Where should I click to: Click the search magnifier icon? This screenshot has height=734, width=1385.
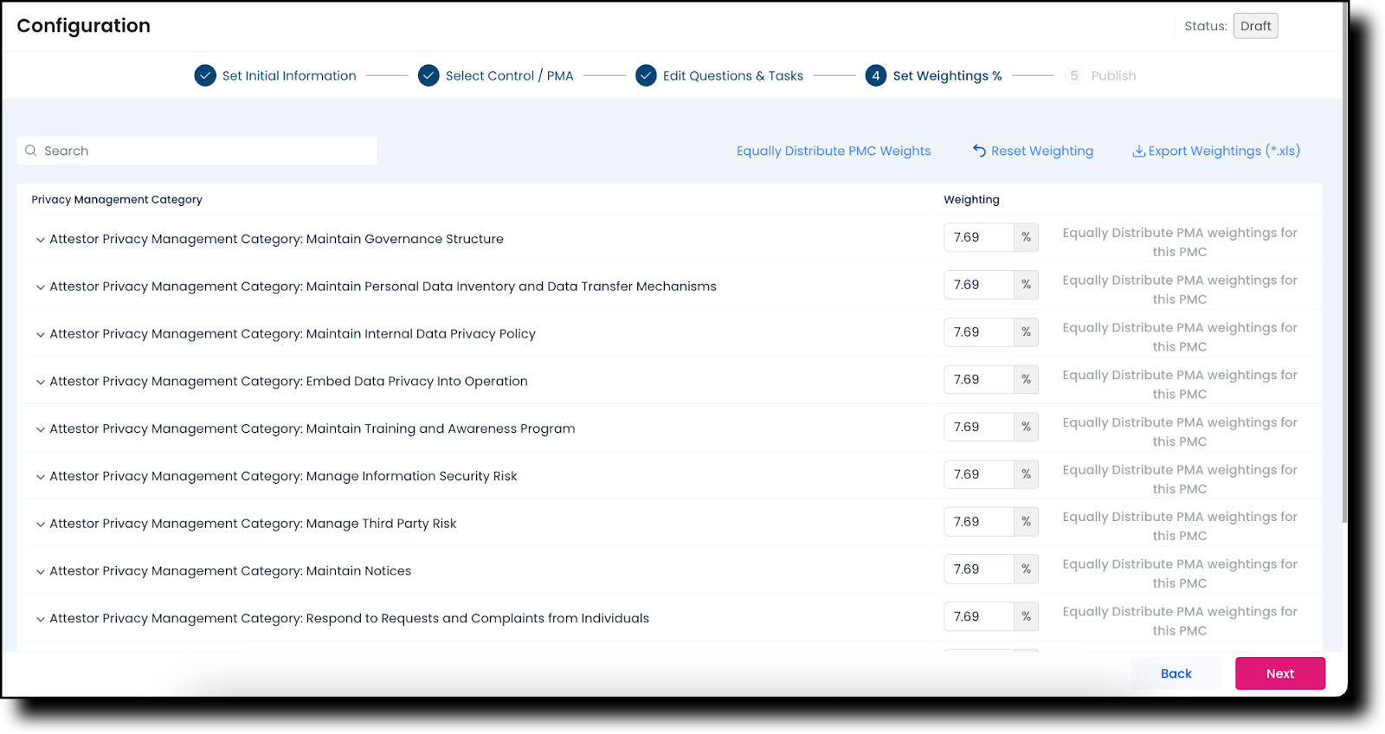pos(31,151)
